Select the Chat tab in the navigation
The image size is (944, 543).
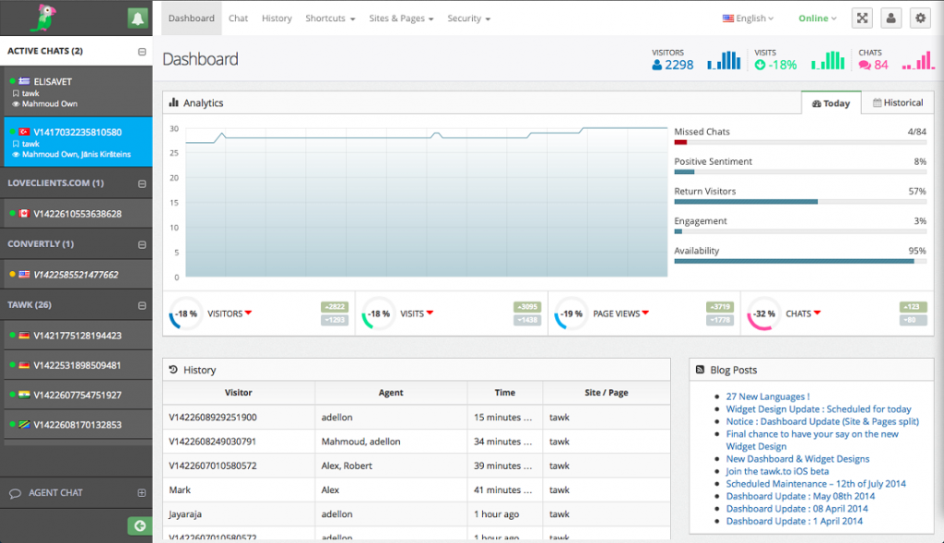click(238, 18)
